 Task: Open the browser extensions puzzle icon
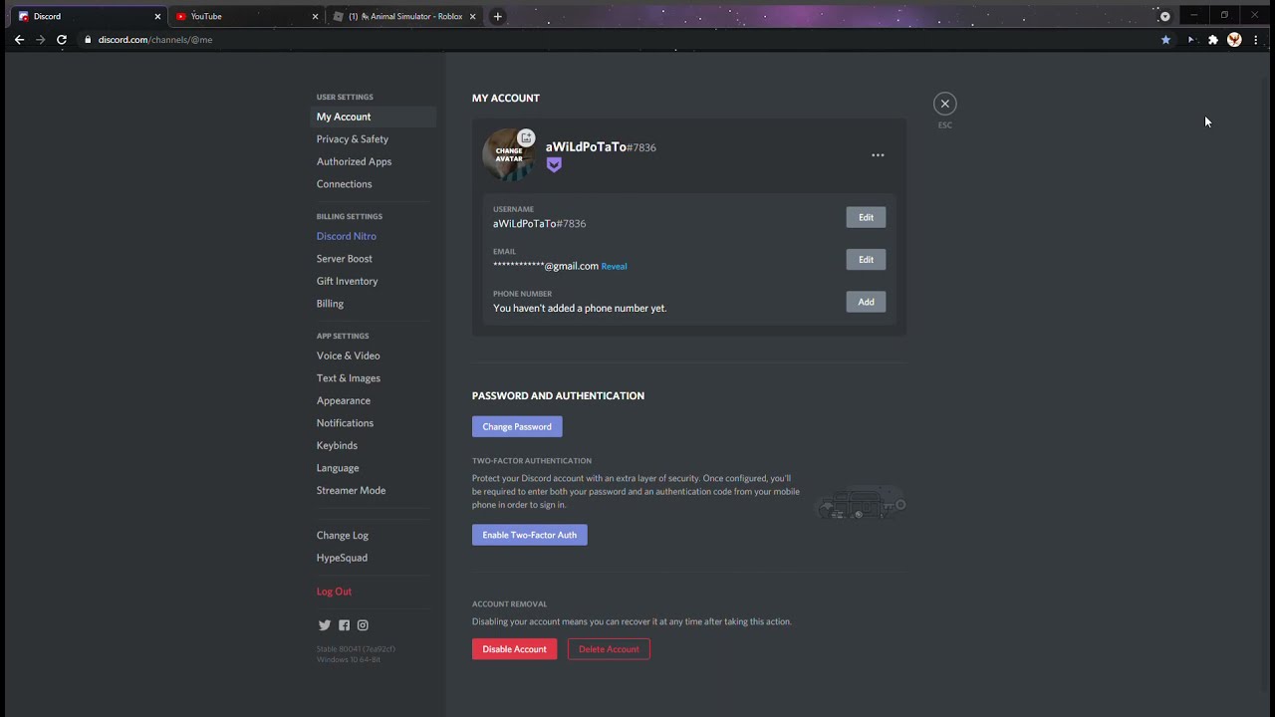[1212, 40]
